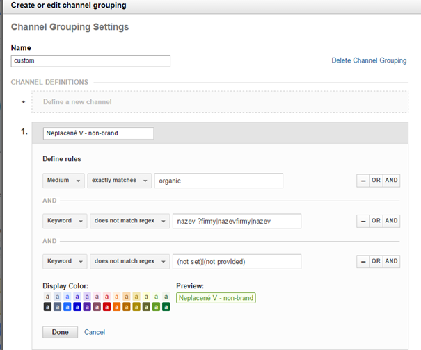Click Done to save the channel
The height and width of the screenshot is (350, 421).
coord(61,332)
